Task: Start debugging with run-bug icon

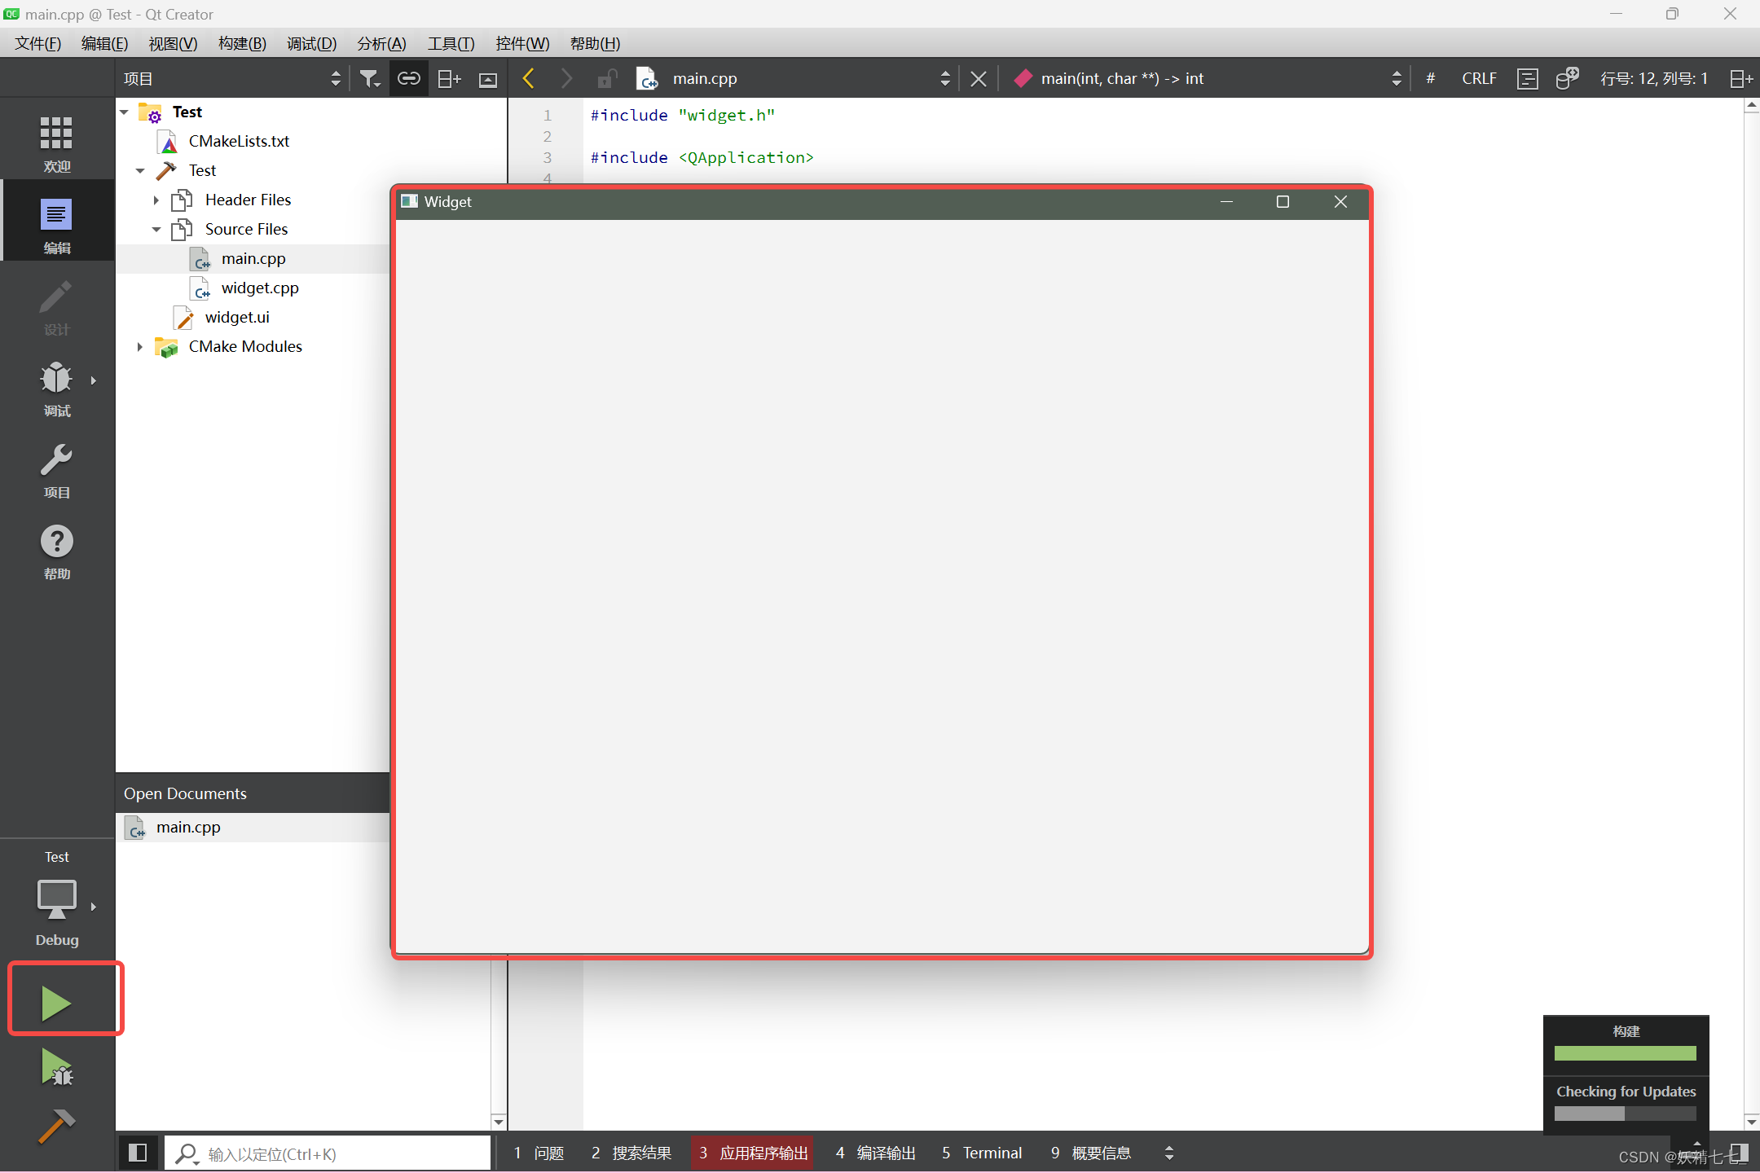Action: [56, 1067]
